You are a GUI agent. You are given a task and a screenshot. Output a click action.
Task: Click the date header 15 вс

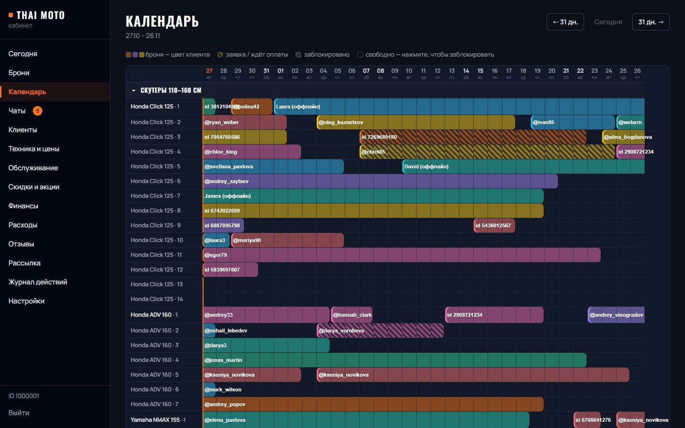(x=480, y=74)
